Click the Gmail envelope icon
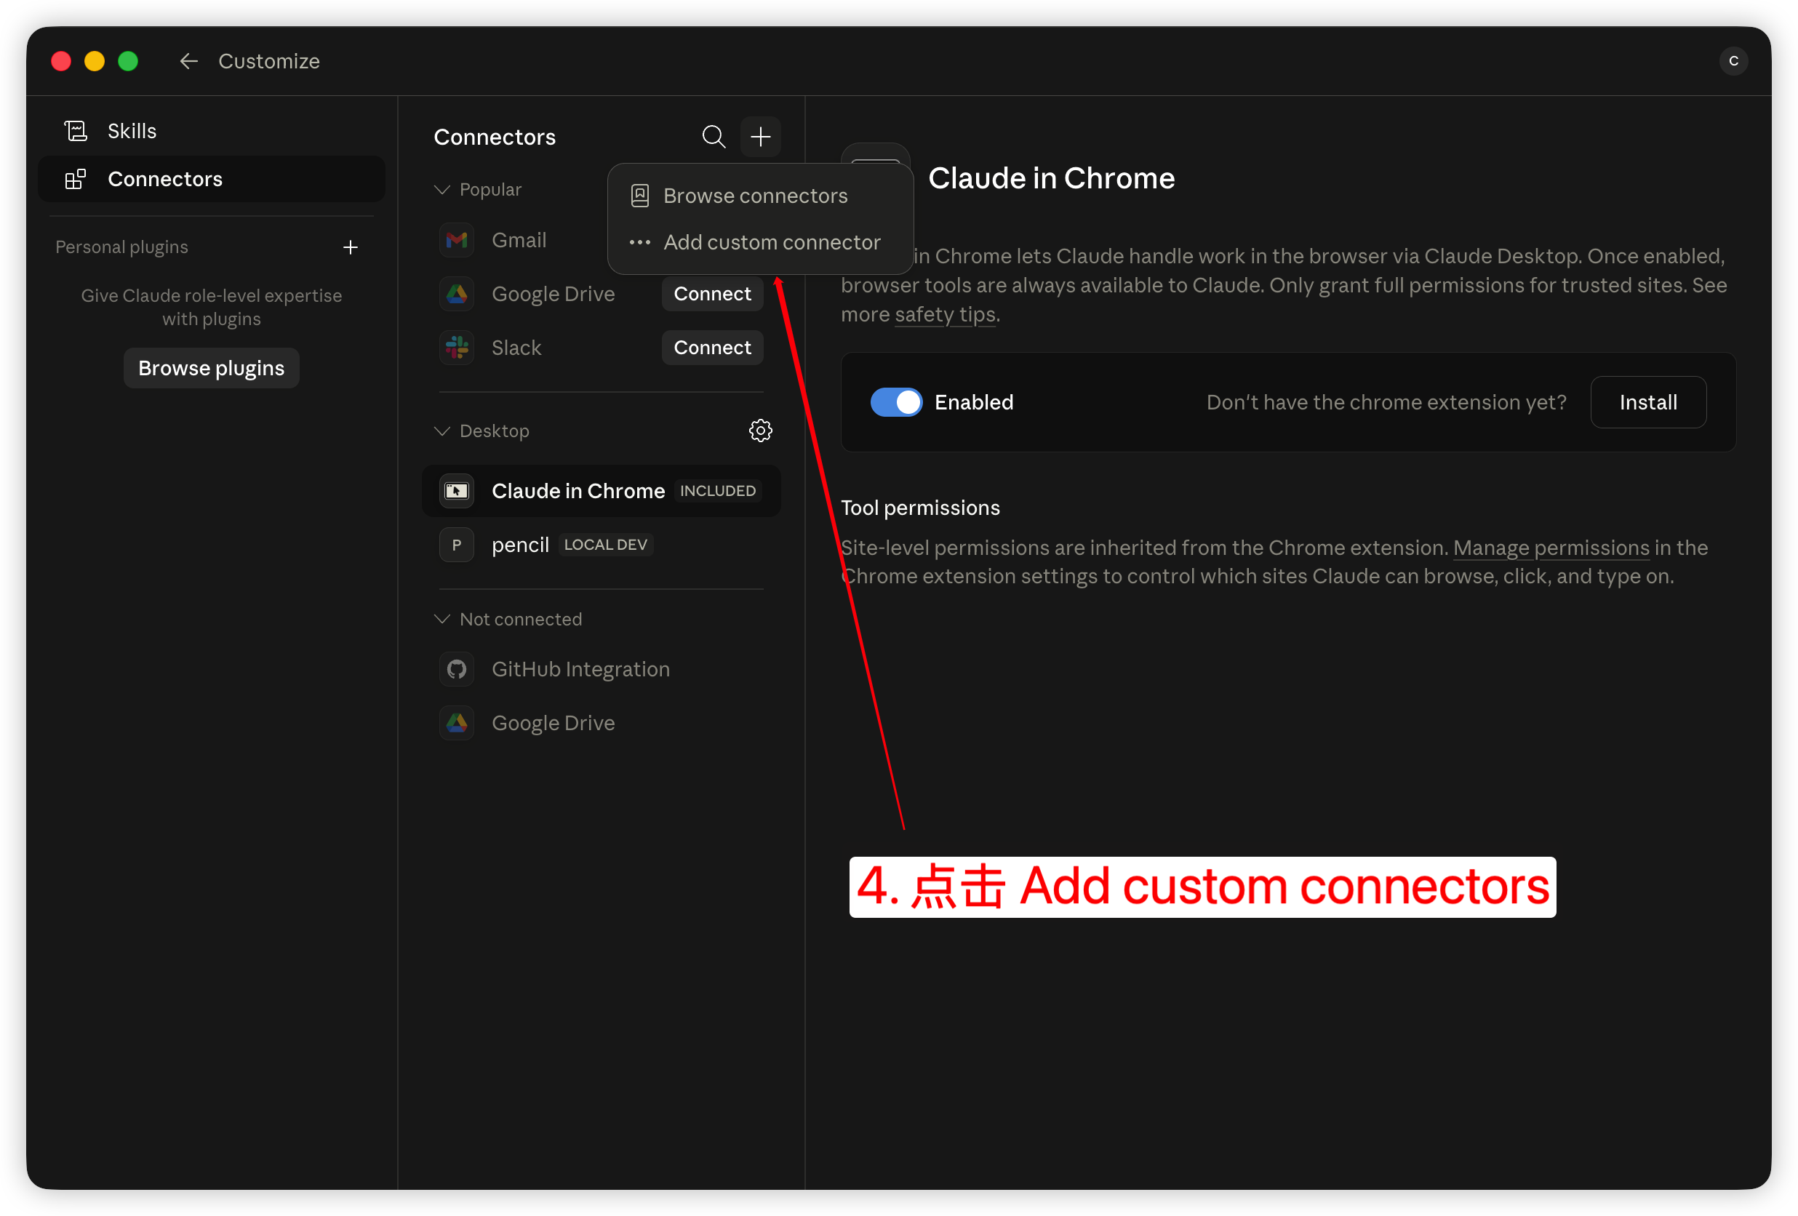Viewport: 1798px width, 1216px height. tap(457, 240)
